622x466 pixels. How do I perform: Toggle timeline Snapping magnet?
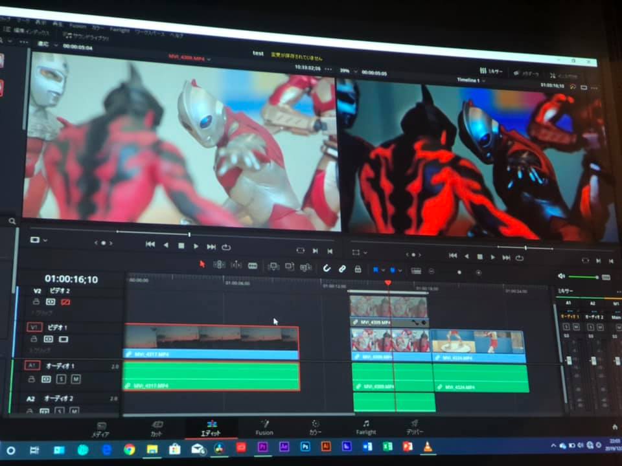pyautogui.click(x=326, y=269)
